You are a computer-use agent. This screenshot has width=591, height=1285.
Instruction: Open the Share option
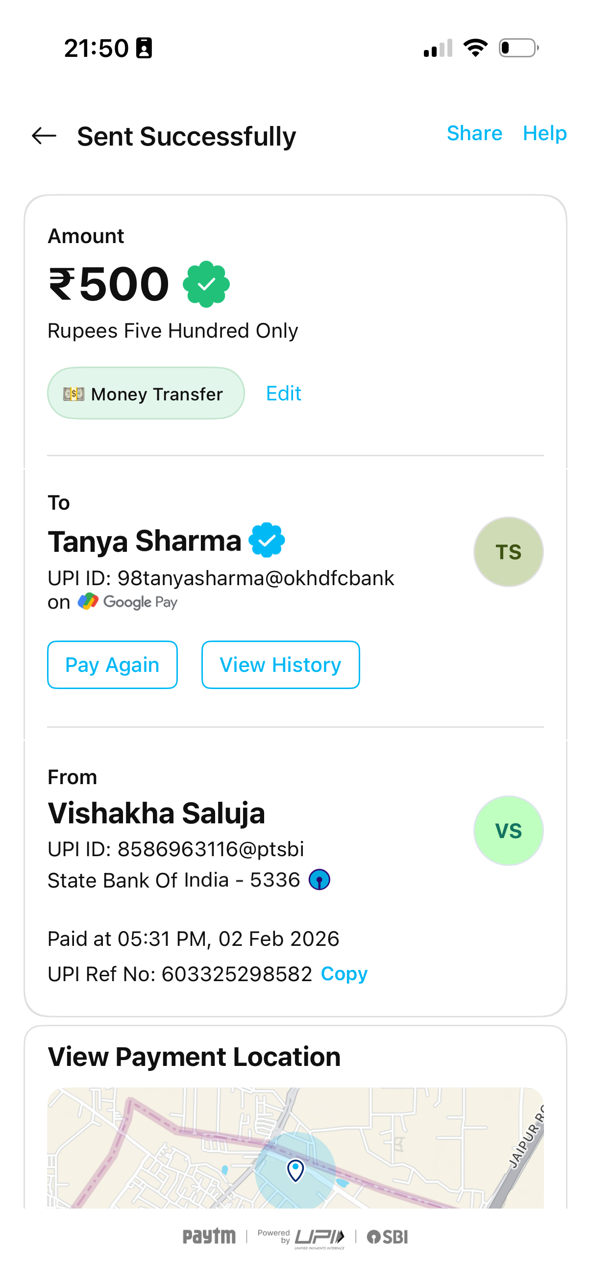tap(474, 133)
